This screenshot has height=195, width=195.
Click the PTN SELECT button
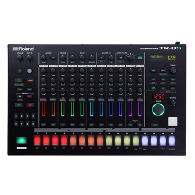coord(19,80)
